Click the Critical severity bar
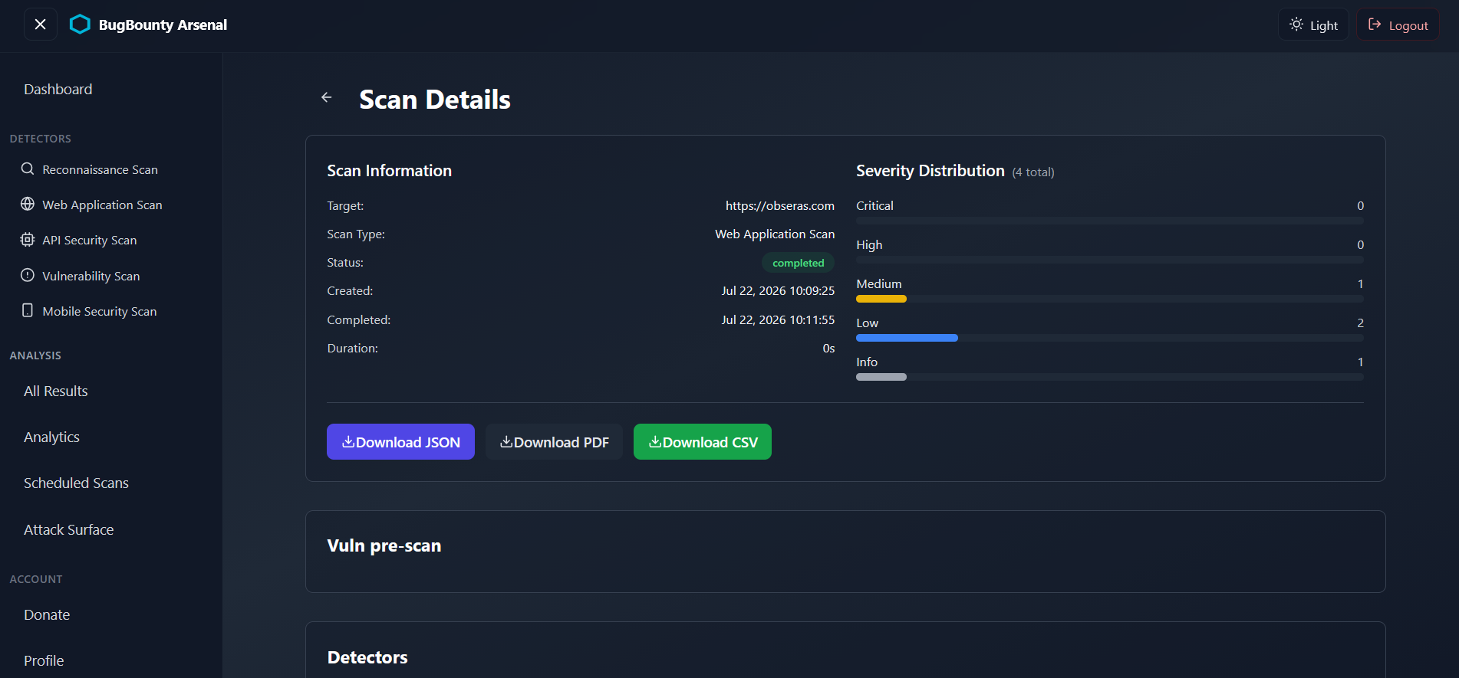Viewport: 1459px width, 678px height. click(x=1110, y=221)
